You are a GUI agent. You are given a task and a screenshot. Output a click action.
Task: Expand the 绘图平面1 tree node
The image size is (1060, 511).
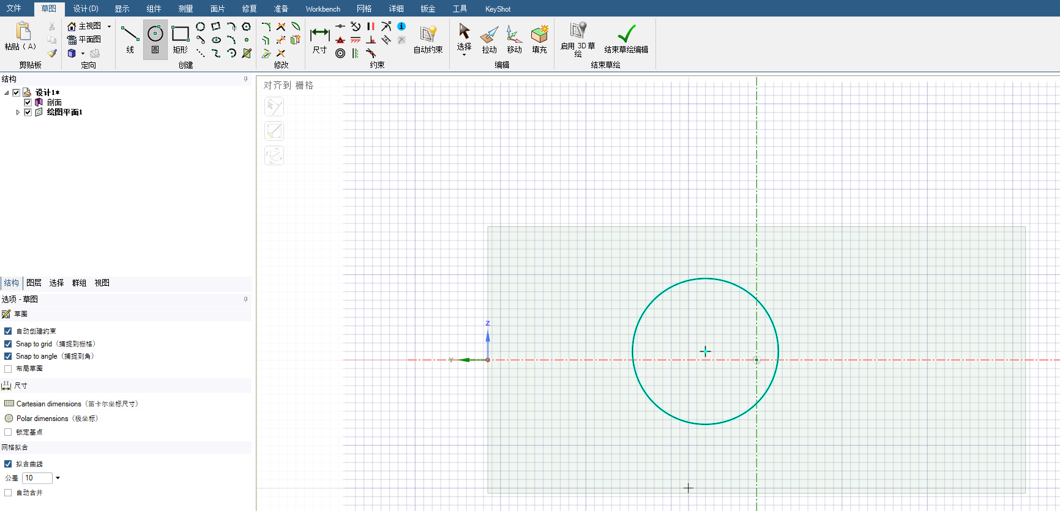pos(18,113)
